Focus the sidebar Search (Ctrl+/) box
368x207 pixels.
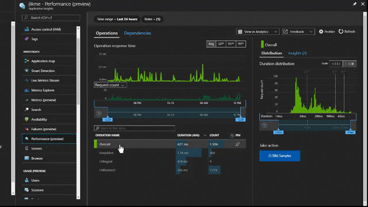coord(51,18)
